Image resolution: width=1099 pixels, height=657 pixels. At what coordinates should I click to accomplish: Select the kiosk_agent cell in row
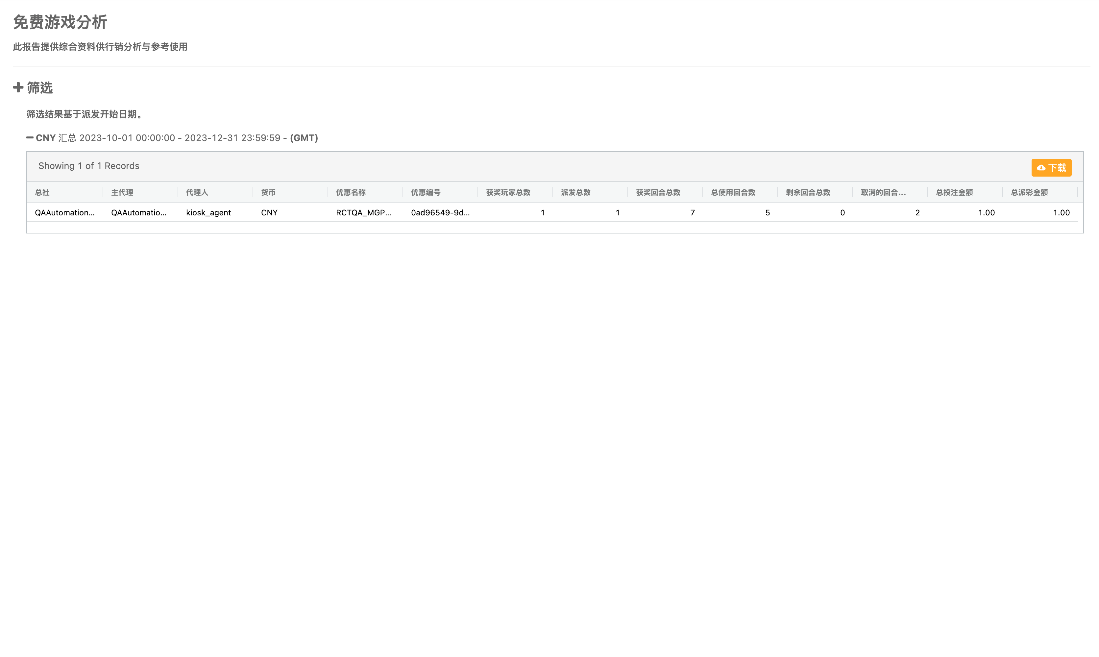[x=208, y=213]
